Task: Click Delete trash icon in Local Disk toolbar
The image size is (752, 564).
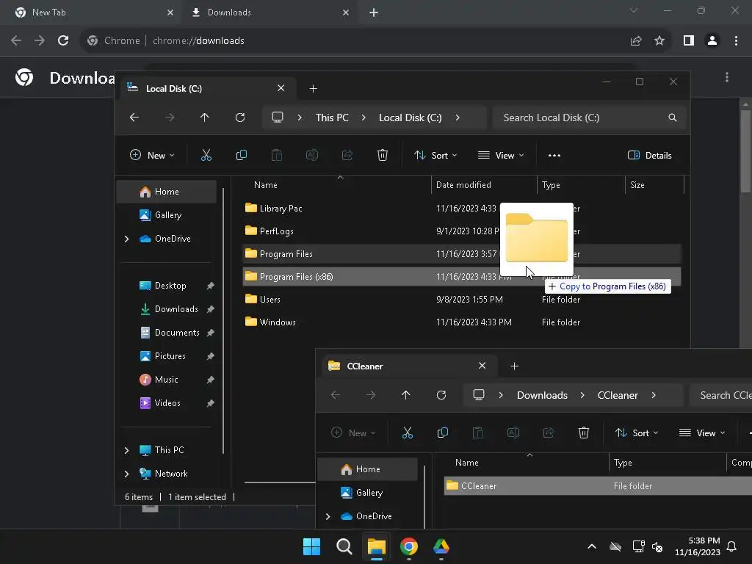Action: coord(382,156)
